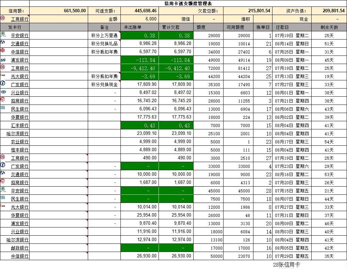The width and height of the screenshot is (347, 269).
Task: Select the 信用额 label cell
Action: pos(15,11)
